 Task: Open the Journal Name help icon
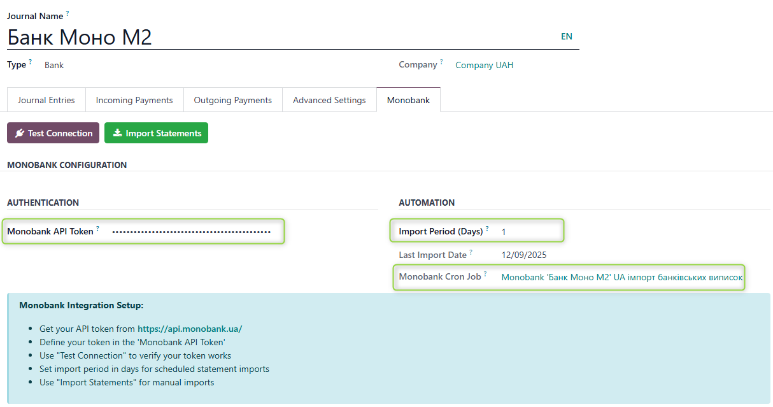(x=69, y=12)
